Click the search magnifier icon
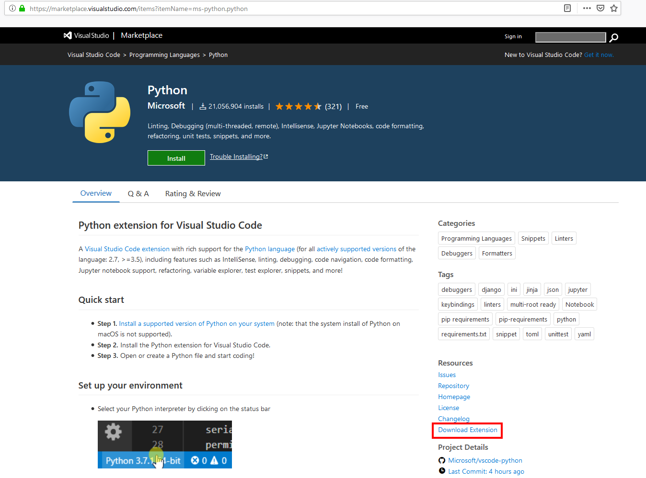 pyautogui.click(x=613, y=37)
